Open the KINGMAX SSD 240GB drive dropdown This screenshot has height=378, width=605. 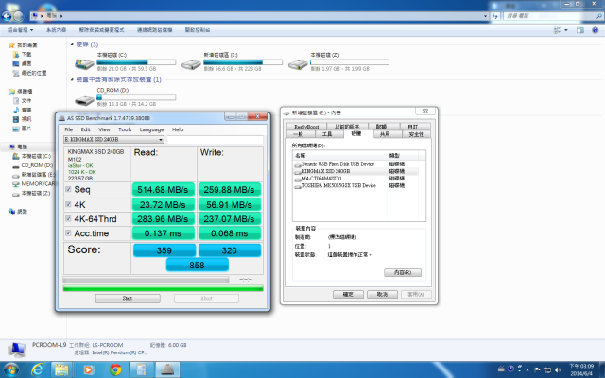113,139
